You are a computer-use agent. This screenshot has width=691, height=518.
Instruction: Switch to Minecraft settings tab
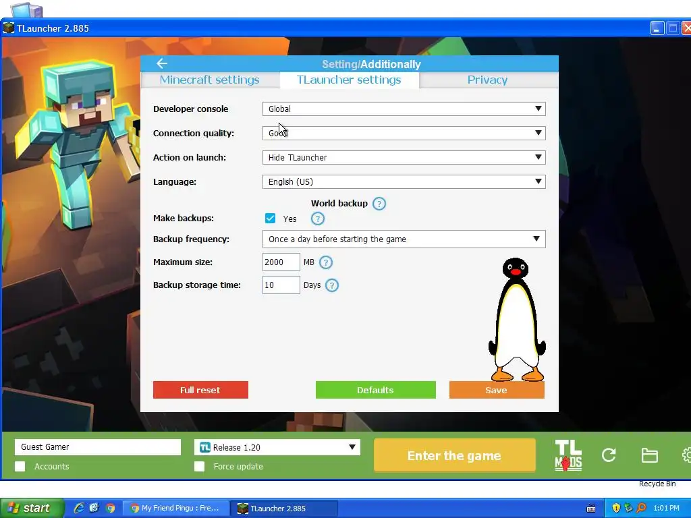pos(210,80)
